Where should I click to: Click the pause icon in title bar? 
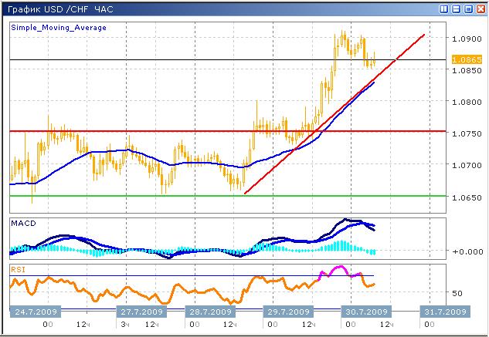point(444,8)
